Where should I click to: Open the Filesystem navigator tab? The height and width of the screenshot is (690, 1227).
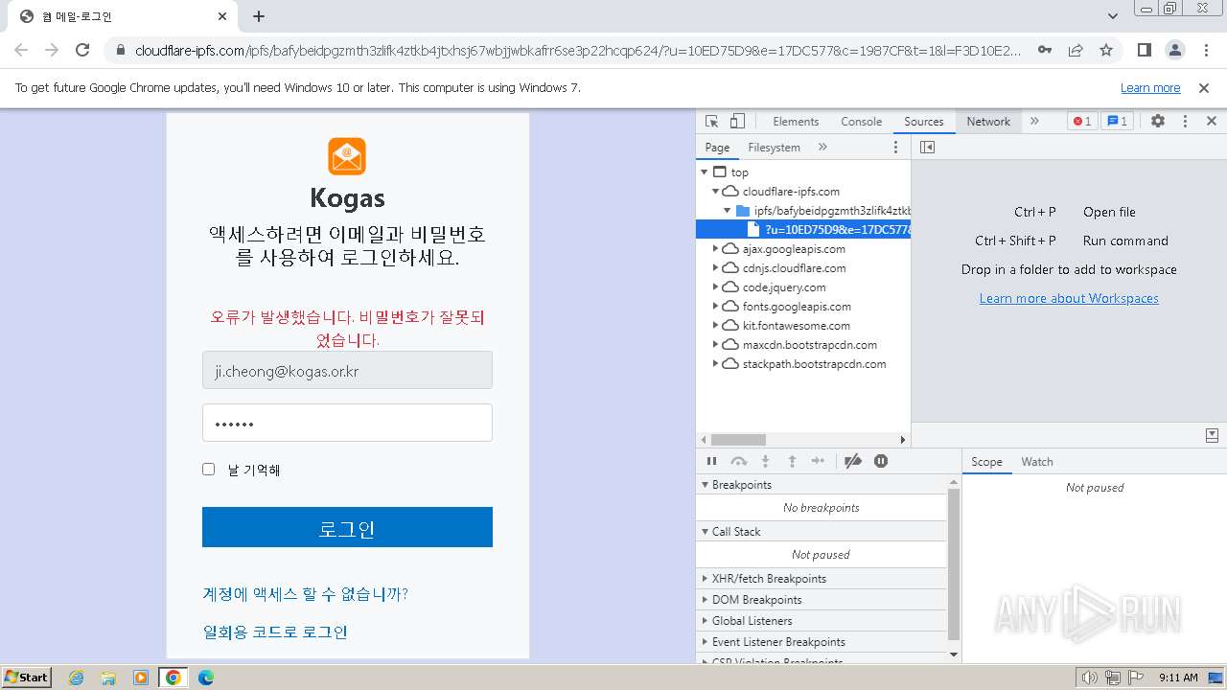774,148
